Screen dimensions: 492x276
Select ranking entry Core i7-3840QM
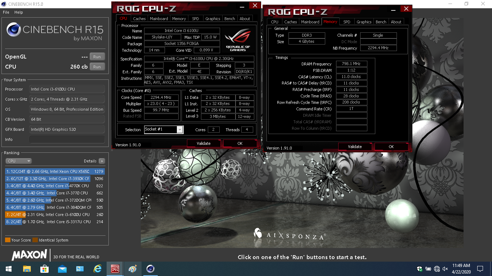tap(55, 207)
